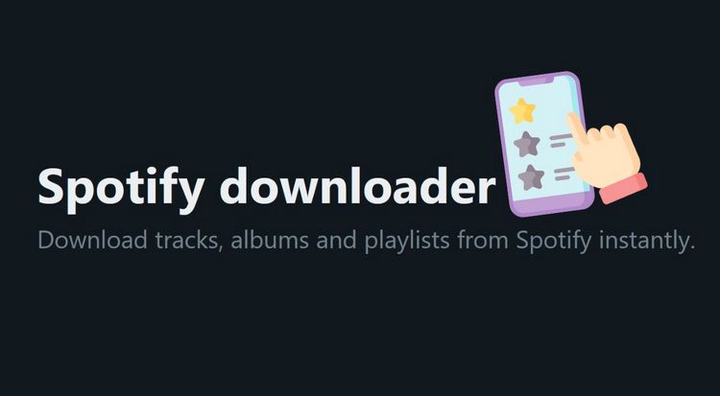720x396 pixels.
Task: Click the word "Spotify" in the heading
Action: point(121,187)
